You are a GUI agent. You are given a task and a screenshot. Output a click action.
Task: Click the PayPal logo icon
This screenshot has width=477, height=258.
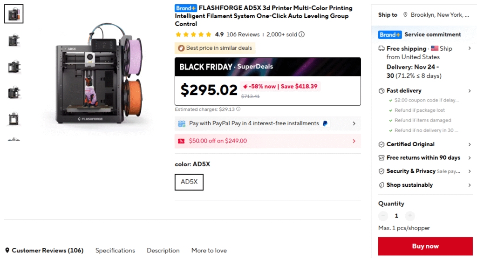pos(326,124)
